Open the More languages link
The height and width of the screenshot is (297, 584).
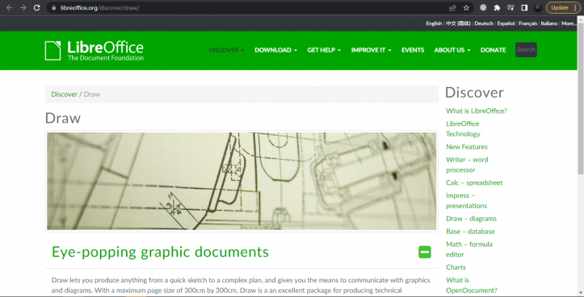(x=569, y=23)
